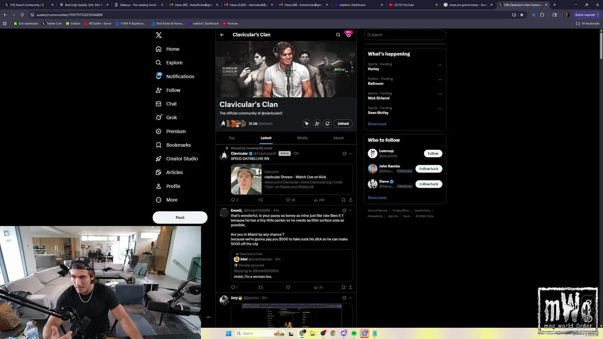Image resolution: width=603 pixels, height=339 pixels.
Task: Click Grok icon on the Jzzy post
Action: point(344,298)
